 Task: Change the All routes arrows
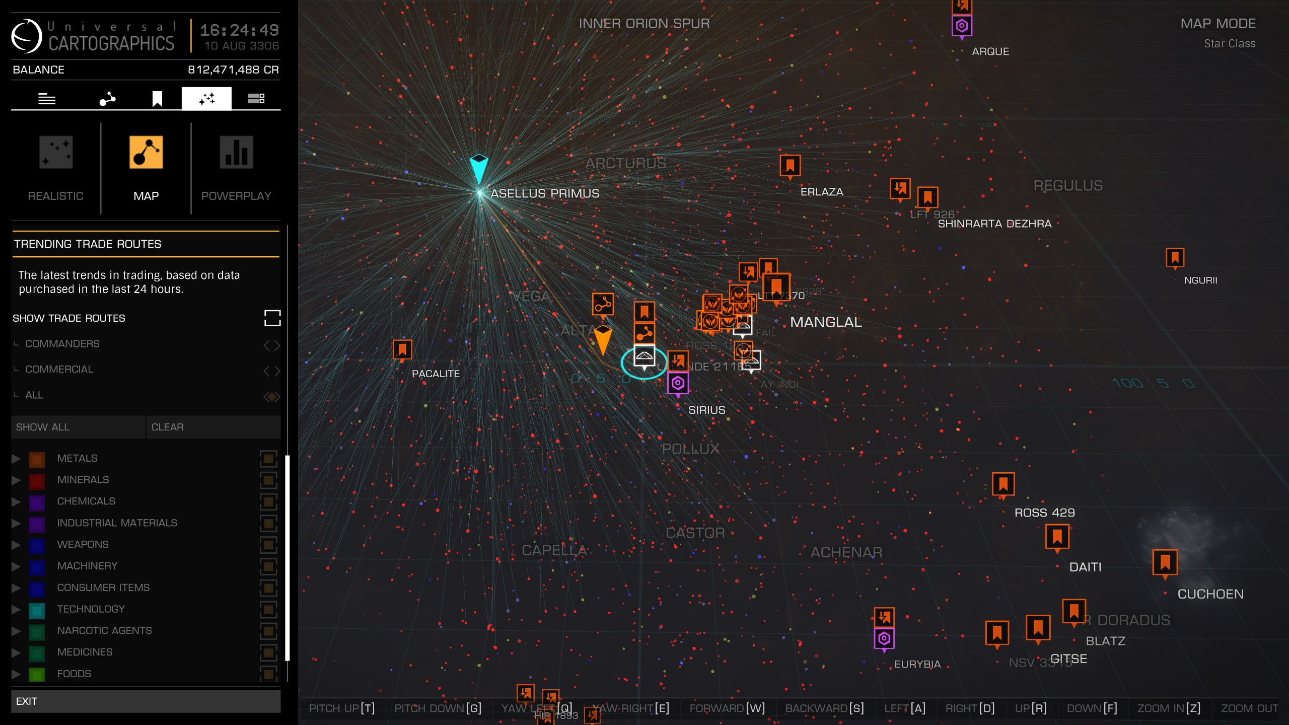click(272, 397)
